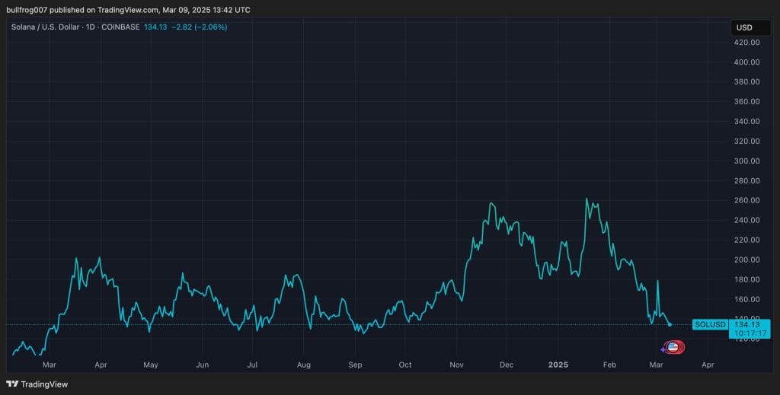This screenshot has width=780, height=395.
Task: Click the Jul time axis label
Action: 252,365
